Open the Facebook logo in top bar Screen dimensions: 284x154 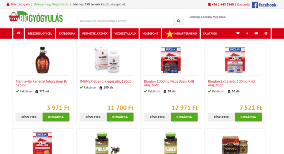click(x=264, y=5)
